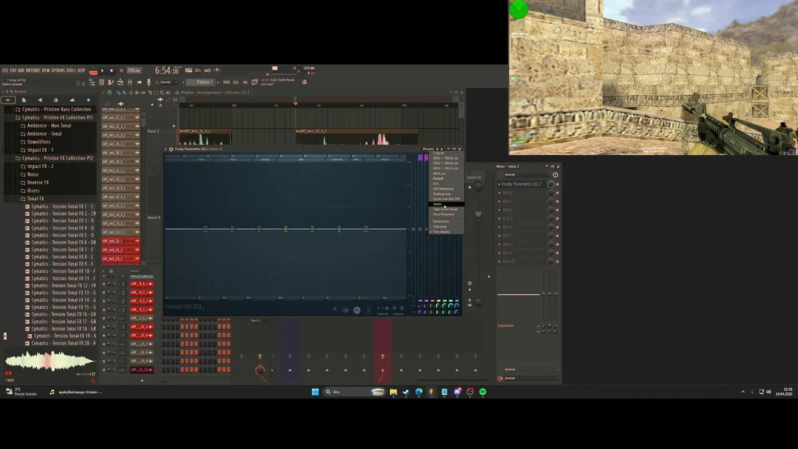Select Browser sounds speaker tab icon

pos(40,100)
